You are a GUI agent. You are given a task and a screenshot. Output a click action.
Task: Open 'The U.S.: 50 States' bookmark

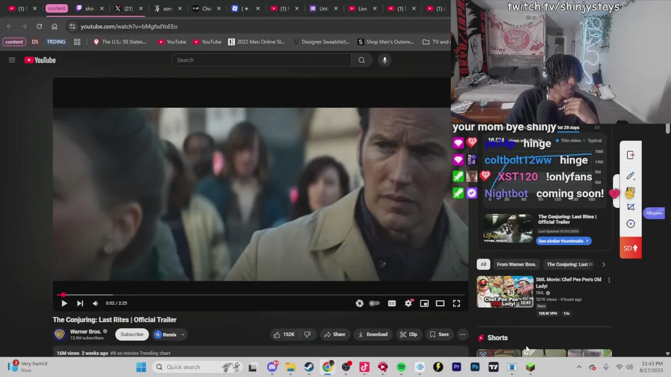pos(120,42)
